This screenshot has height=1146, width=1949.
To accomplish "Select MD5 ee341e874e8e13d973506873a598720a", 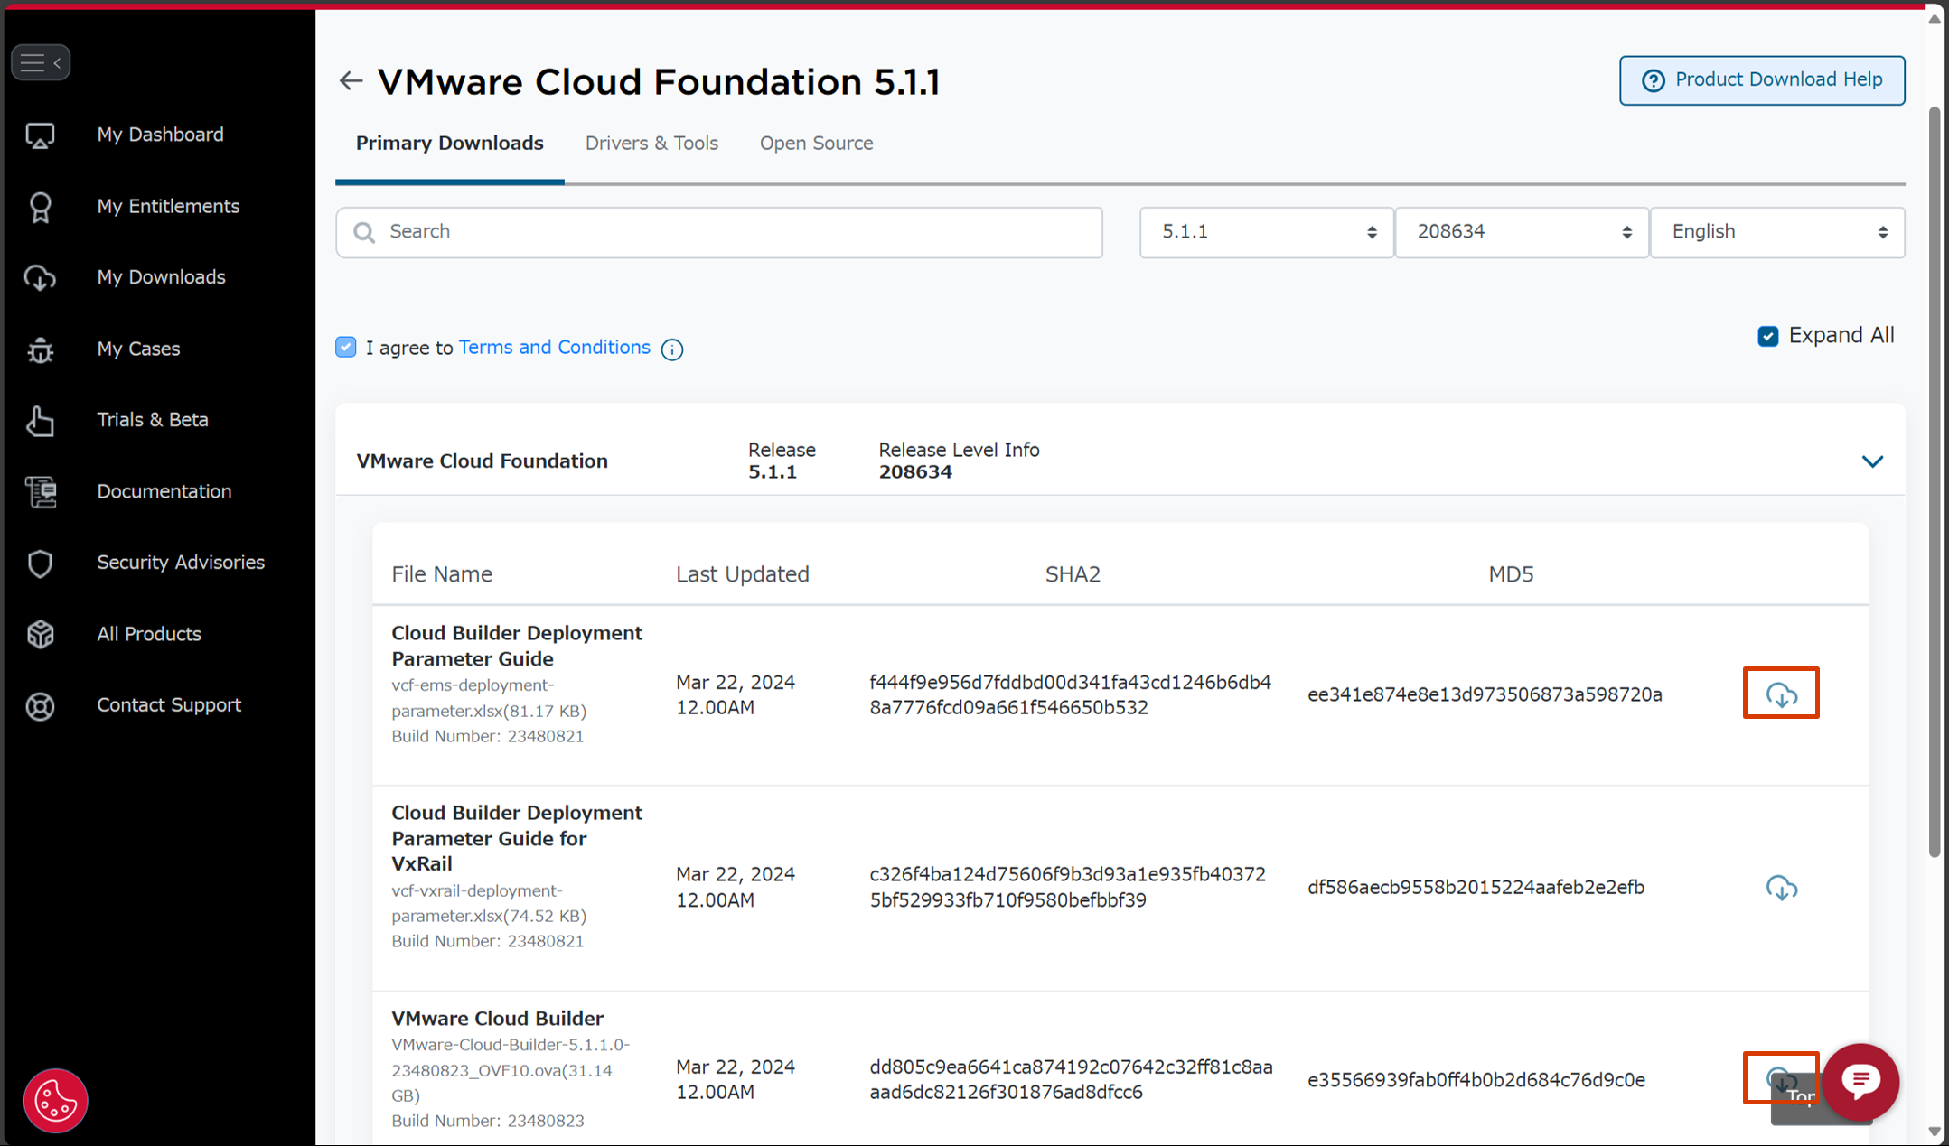I will [x=1485, y=694].
